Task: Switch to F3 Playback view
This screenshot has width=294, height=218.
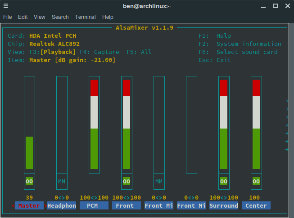Action: click(53, 52)
